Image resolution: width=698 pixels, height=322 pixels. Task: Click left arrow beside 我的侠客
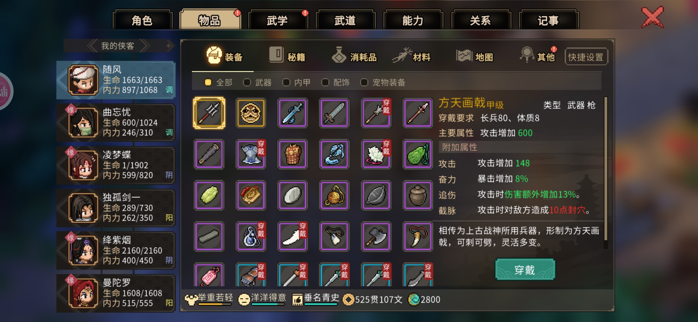[92, 46]
